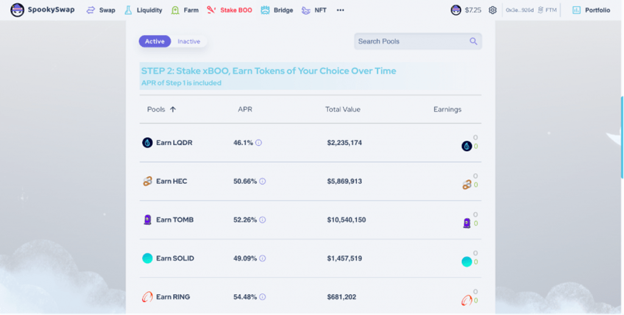
Task: Open the Swap page
Action: click(101, 10)
